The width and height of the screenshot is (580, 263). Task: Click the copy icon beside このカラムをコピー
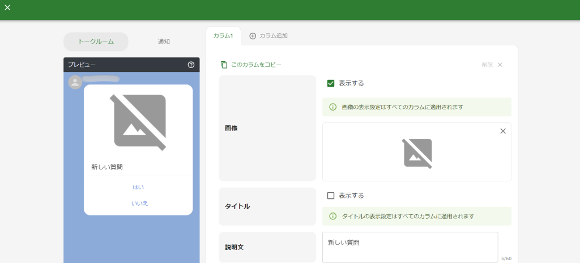(x=224, y=65)
